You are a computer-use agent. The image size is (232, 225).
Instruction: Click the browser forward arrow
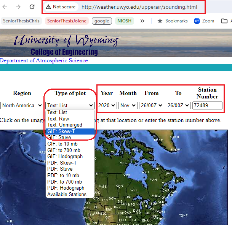click(x=18, y=7)
